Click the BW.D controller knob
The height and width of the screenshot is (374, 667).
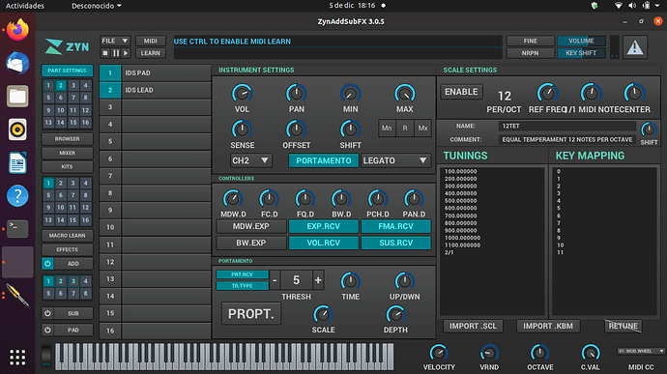pyautogui.click(x=341, y=199)
